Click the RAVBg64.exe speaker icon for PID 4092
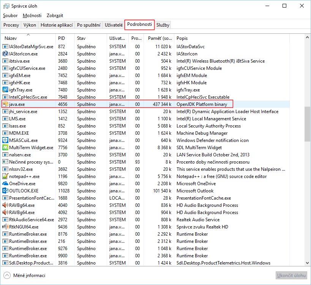The image size is (311, 285). click(x=5, y=213)
